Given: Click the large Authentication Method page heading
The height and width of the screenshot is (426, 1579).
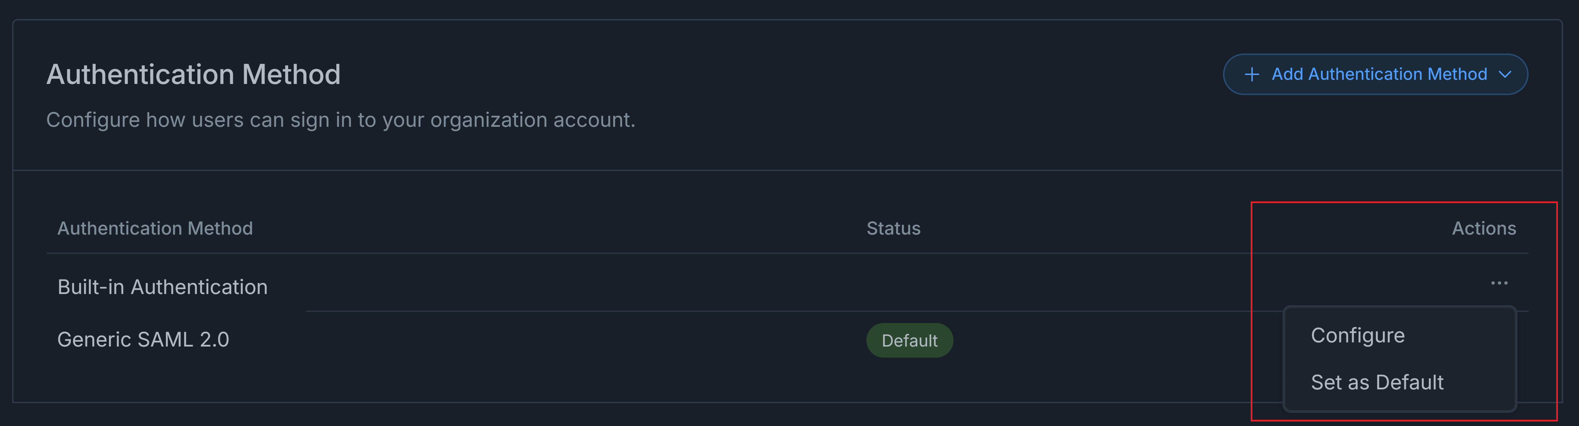Looking at the screenshot, I should click(x=193, y=75).
